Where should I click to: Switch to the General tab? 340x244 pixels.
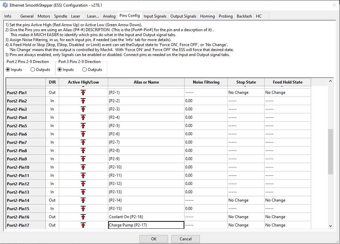27,16
